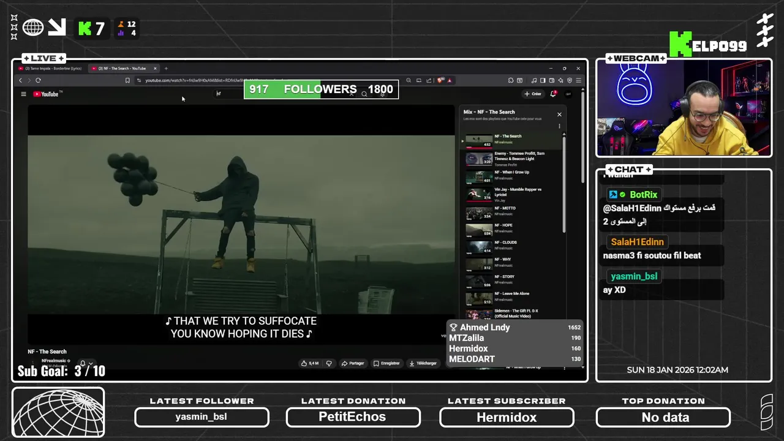Expand the subscription bell chevron dropdown
This screenshot has width=784, height=441.
click(x=91, y=364)
